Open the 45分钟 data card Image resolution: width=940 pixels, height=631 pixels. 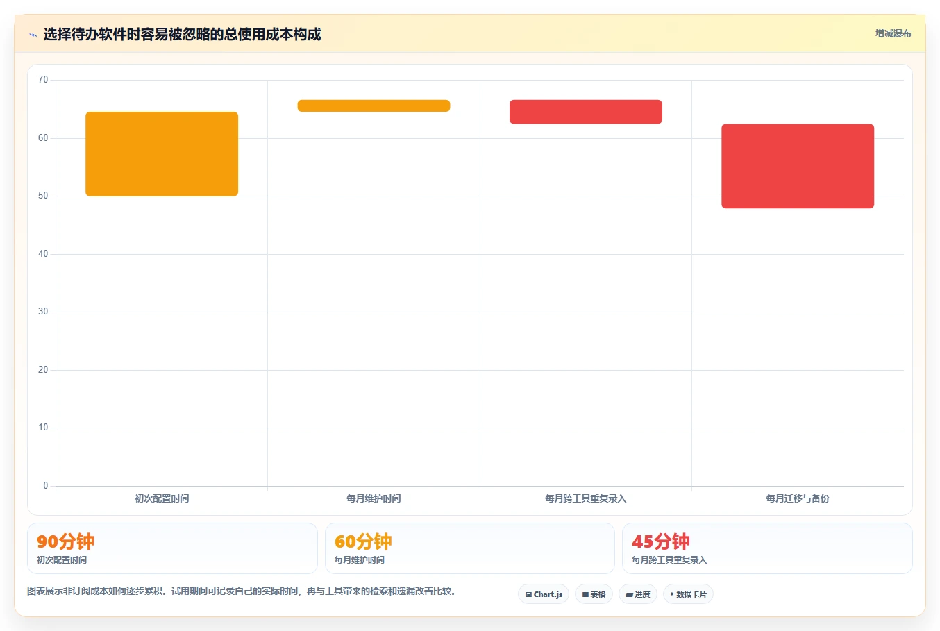coord(767,548)
